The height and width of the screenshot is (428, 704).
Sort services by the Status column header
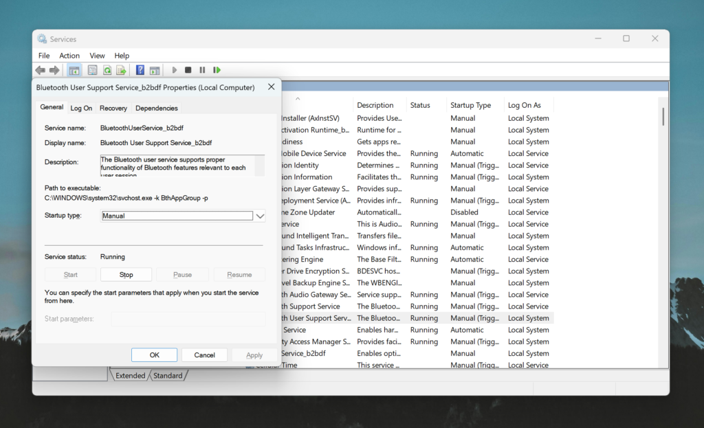point(420,105)
